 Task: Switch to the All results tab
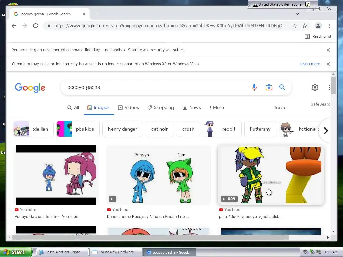[x=73, y=108]
